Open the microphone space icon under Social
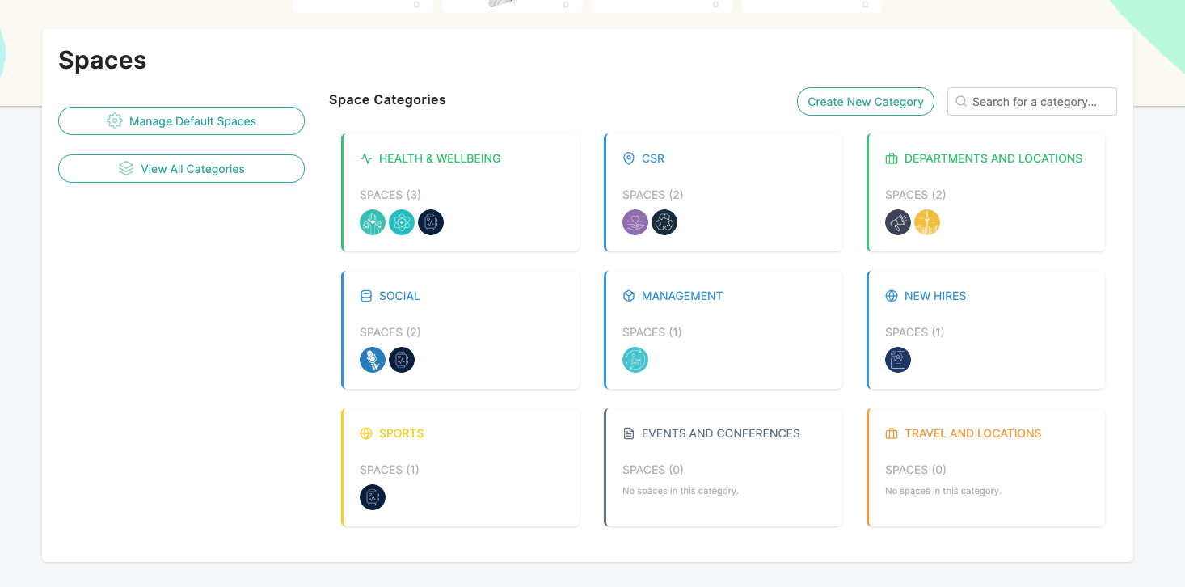Image resolution: width=1185 pixels, height=587 pixels. coord(373,360)
